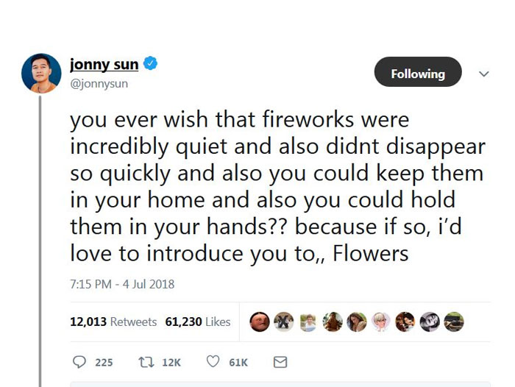Click the last liker avatar in the row

point(455,322)
